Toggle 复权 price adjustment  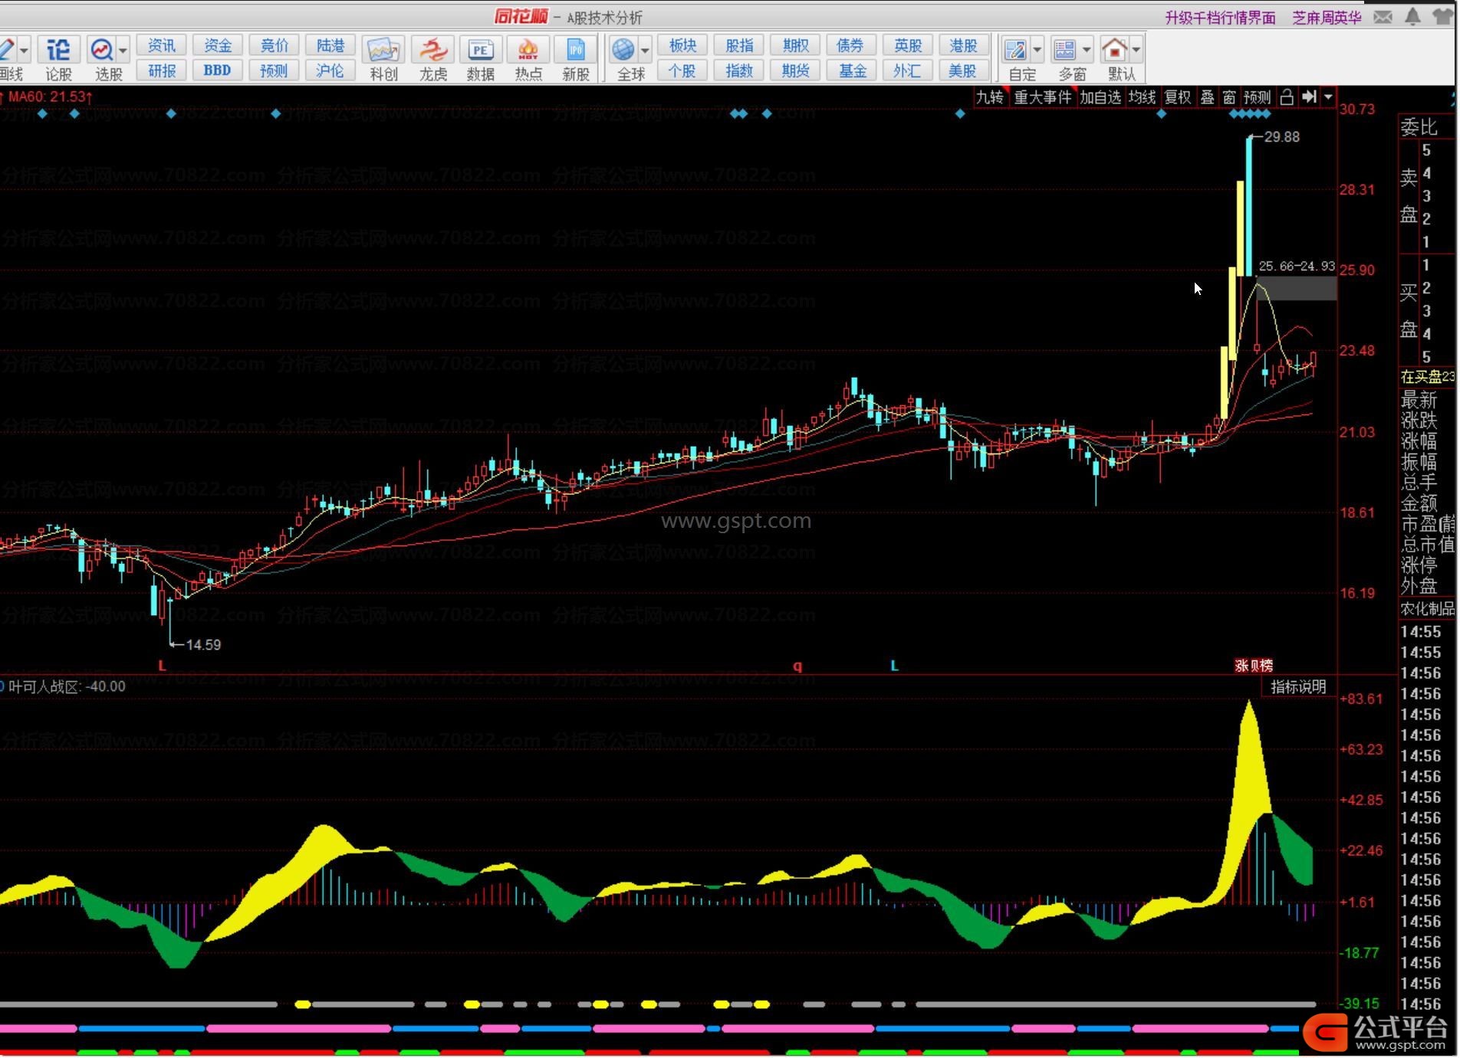[x=1178, y=97]
